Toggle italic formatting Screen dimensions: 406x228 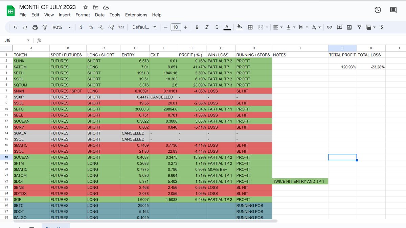[207, 27]
